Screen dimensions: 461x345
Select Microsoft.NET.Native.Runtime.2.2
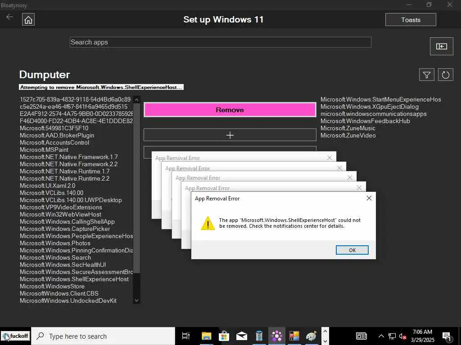[64, 178]
